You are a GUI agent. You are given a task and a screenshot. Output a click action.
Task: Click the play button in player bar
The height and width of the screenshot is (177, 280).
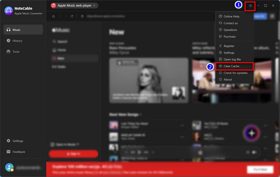coord(139,152)
